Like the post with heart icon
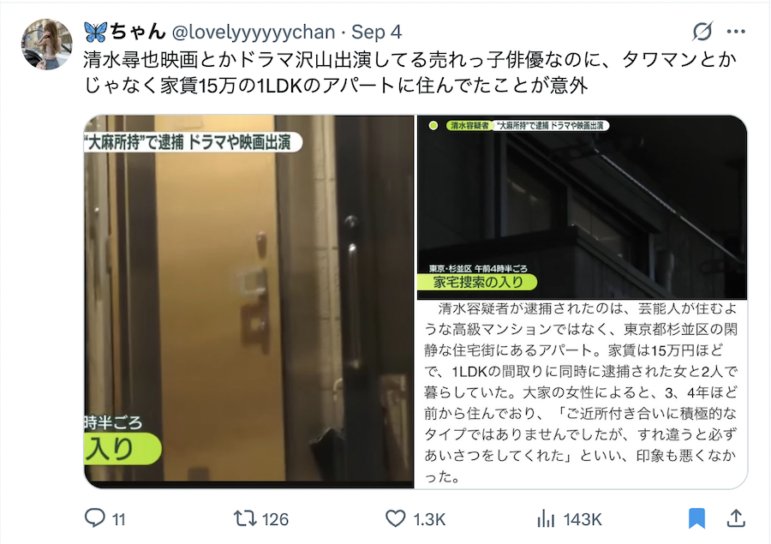 click(395, 518)
